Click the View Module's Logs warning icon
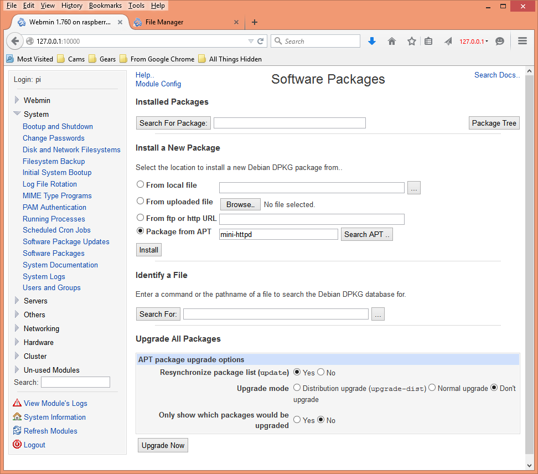This screenshot has height=474, width=538. (17, 403)
